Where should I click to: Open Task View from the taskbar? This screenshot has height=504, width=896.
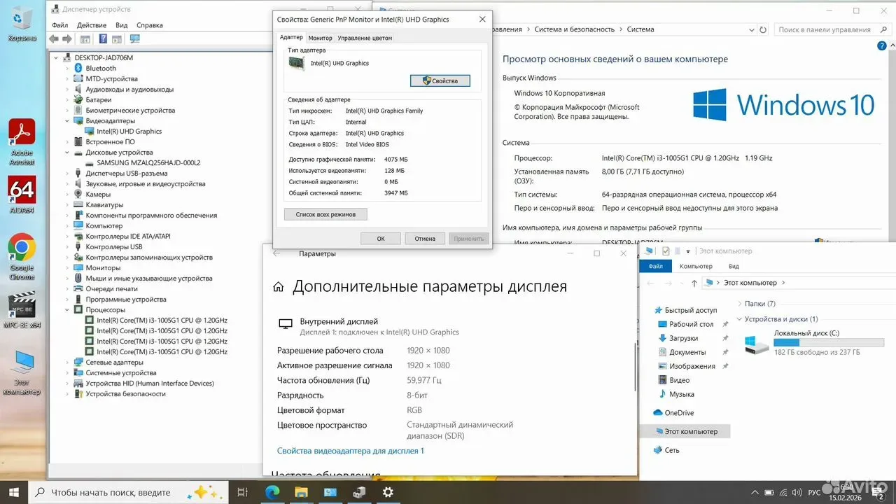243,492
